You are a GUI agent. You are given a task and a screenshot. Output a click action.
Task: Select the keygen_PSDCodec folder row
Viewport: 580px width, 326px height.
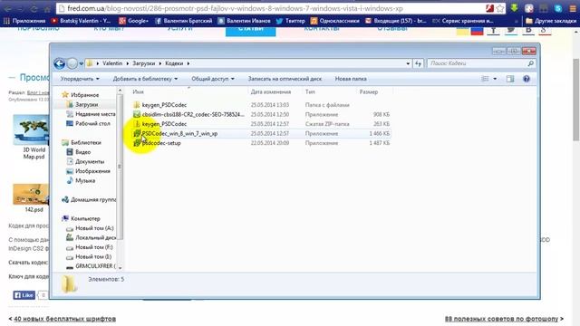[x=261, y=105]
